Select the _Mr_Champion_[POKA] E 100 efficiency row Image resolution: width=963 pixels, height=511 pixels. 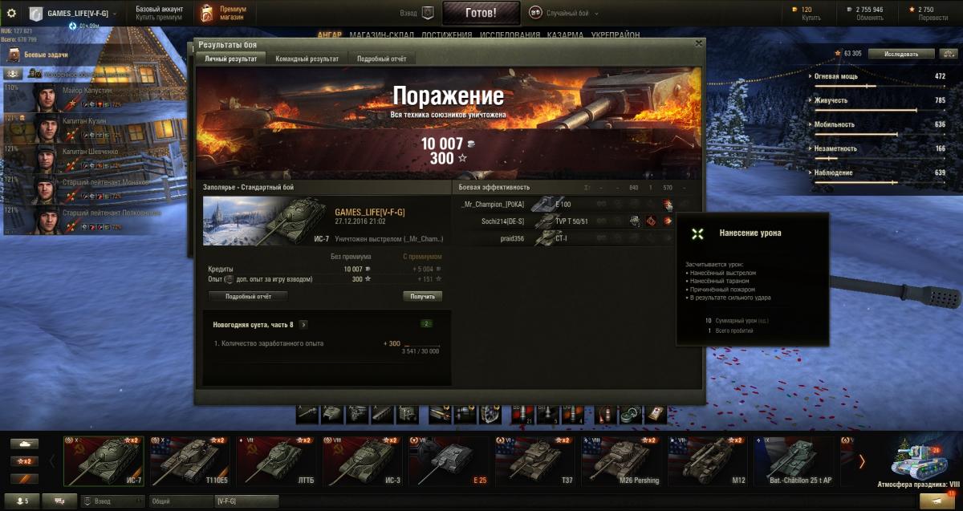tap(575, 205)
